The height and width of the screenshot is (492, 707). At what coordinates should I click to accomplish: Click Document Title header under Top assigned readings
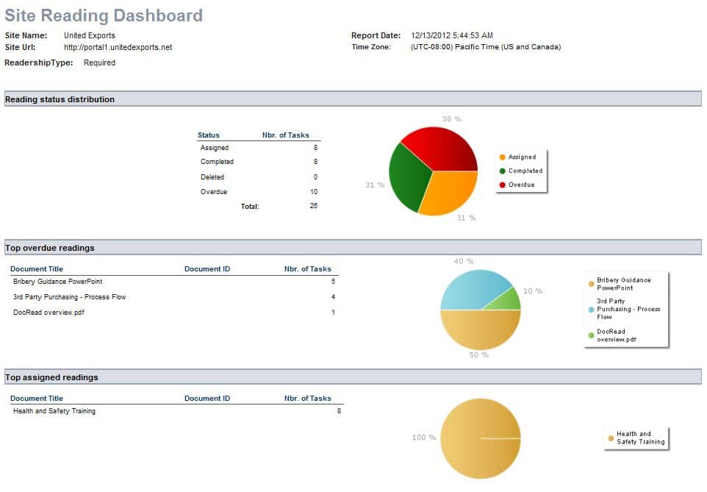37,399
